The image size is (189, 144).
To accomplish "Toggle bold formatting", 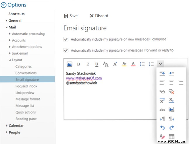I will click(x=79, y=64).
